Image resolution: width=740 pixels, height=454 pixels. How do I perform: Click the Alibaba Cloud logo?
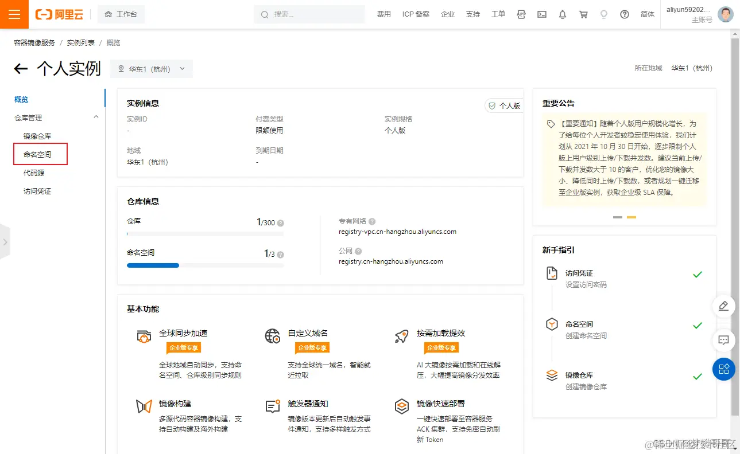(x=59, y=14)
